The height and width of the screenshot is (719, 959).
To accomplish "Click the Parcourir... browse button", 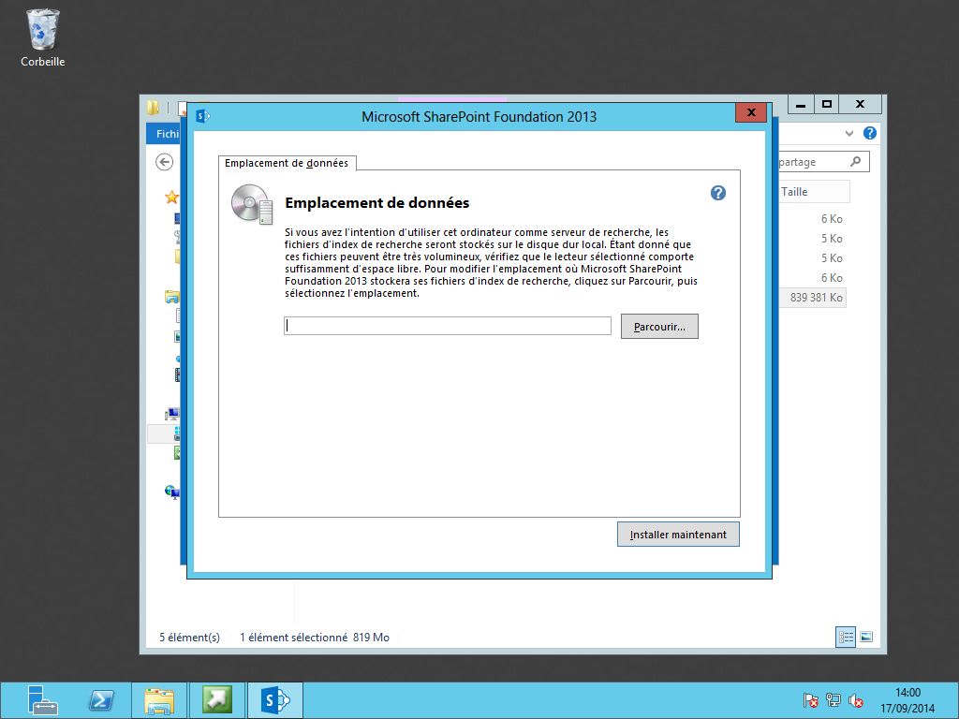I will click(x=659, y=327).
